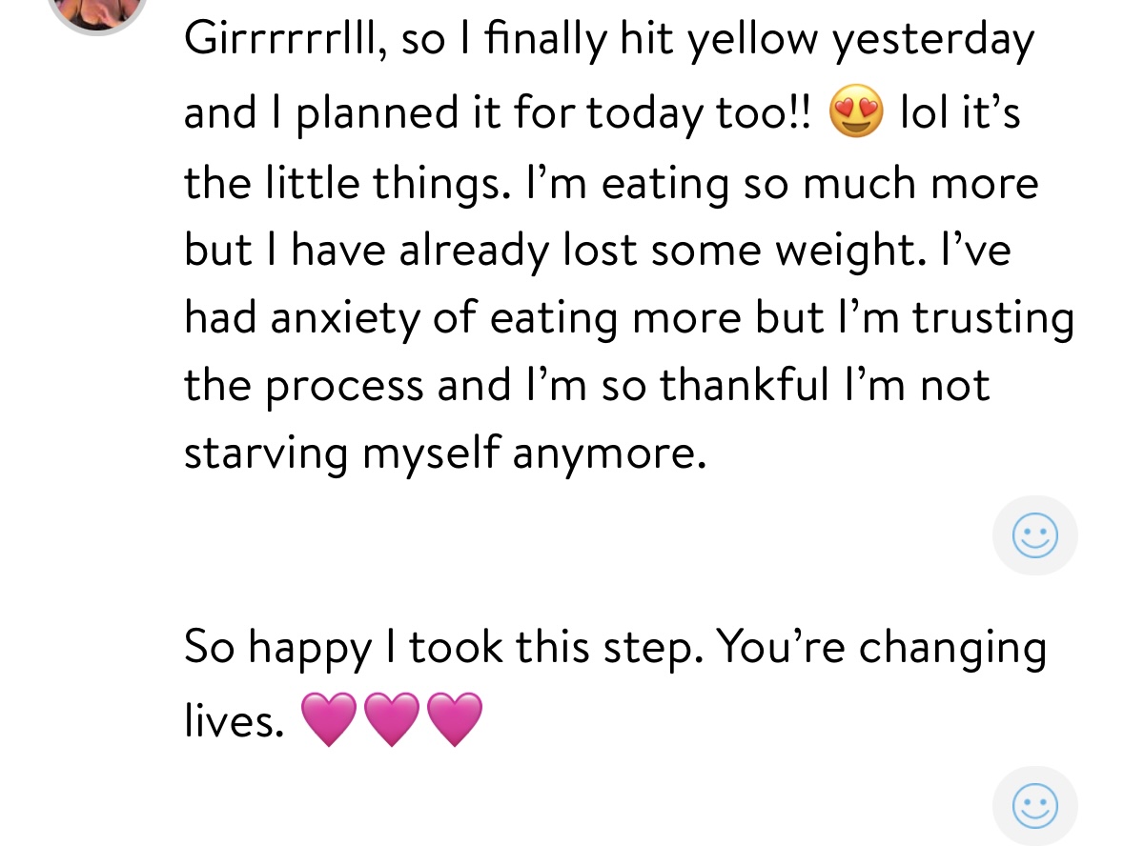Click the word 'lives.' before the hearts
Image resolution: width=1124 pixels, height=866 pixels.
234,719
